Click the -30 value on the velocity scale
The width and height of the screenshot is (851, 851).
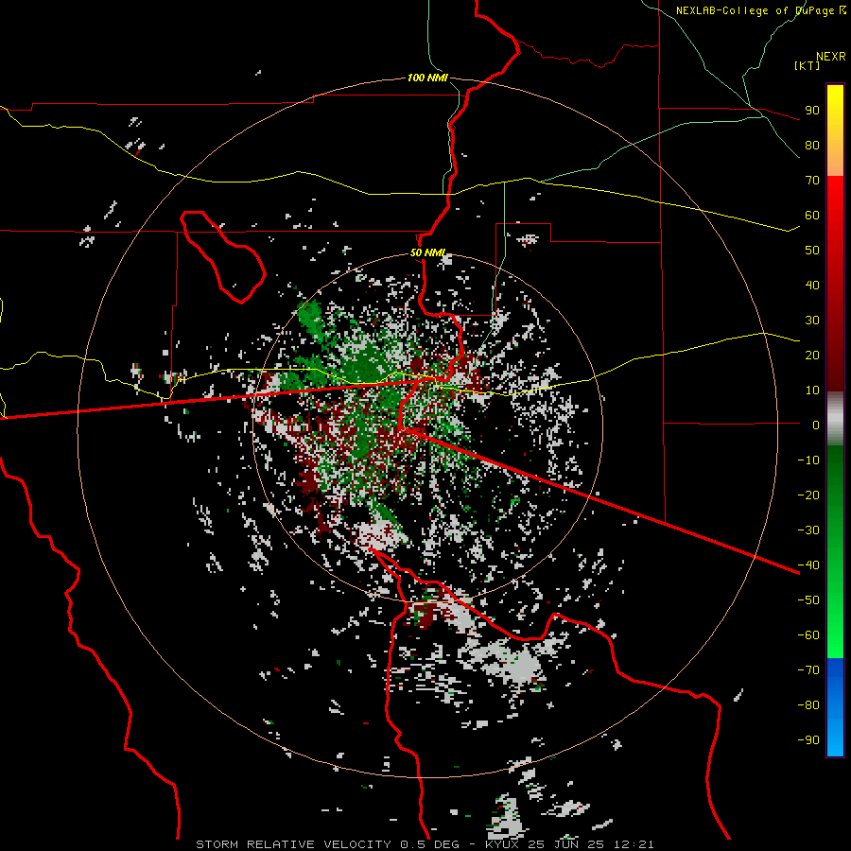coord(808,530)
